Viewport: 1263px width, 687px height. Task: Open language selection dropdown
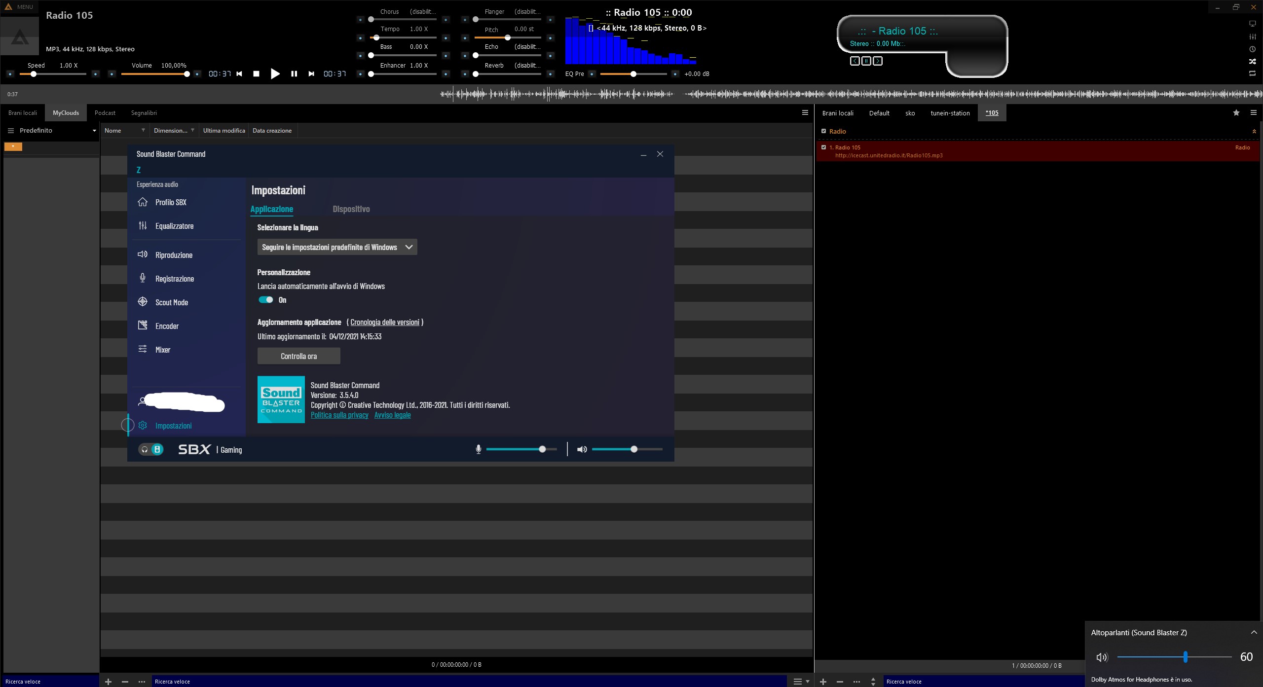click(337, 247)
